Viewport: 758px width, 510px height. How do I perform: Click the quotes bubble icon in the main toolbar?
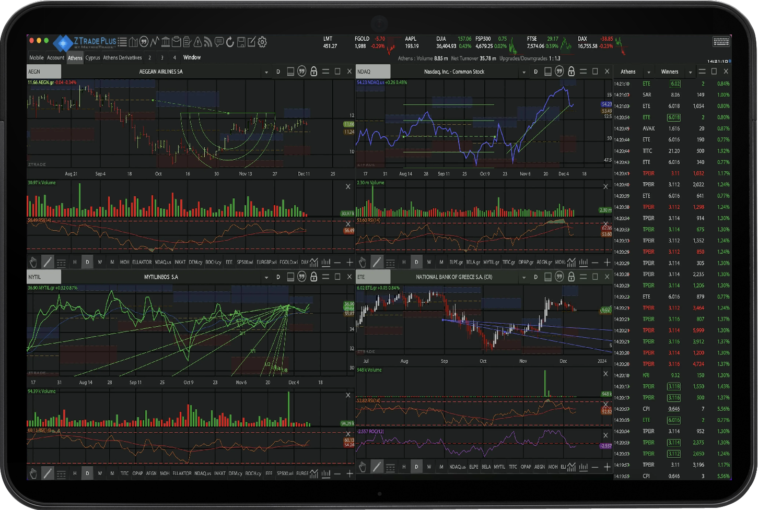coord(144,42)
